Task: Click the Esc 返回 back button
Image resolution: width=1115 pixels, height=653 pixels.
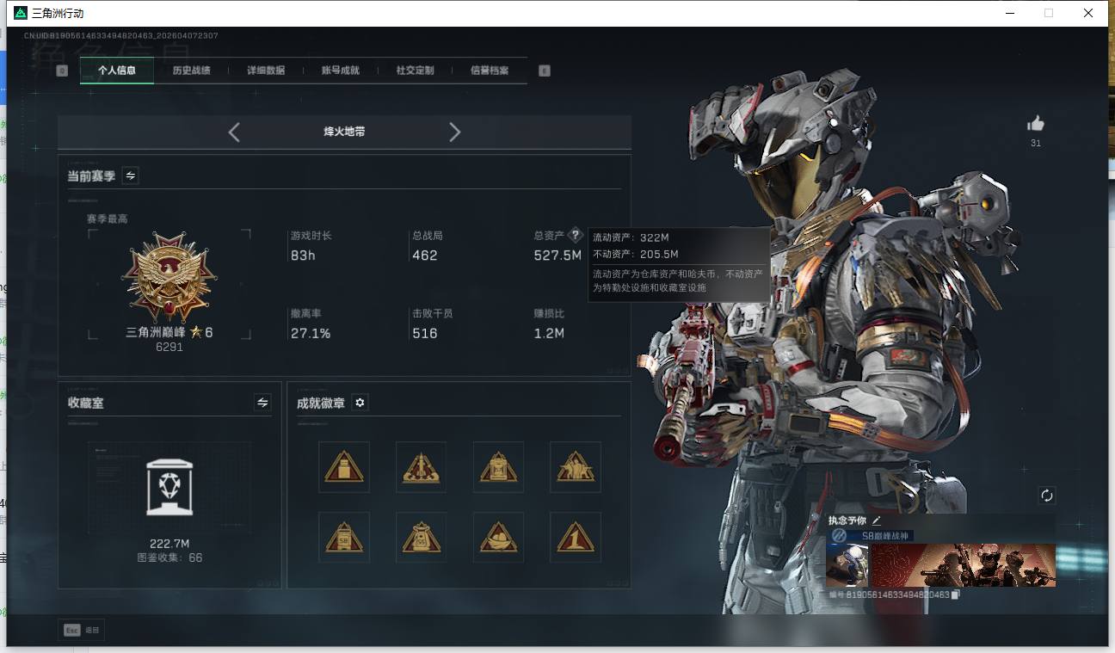Action: click(81, 631)
